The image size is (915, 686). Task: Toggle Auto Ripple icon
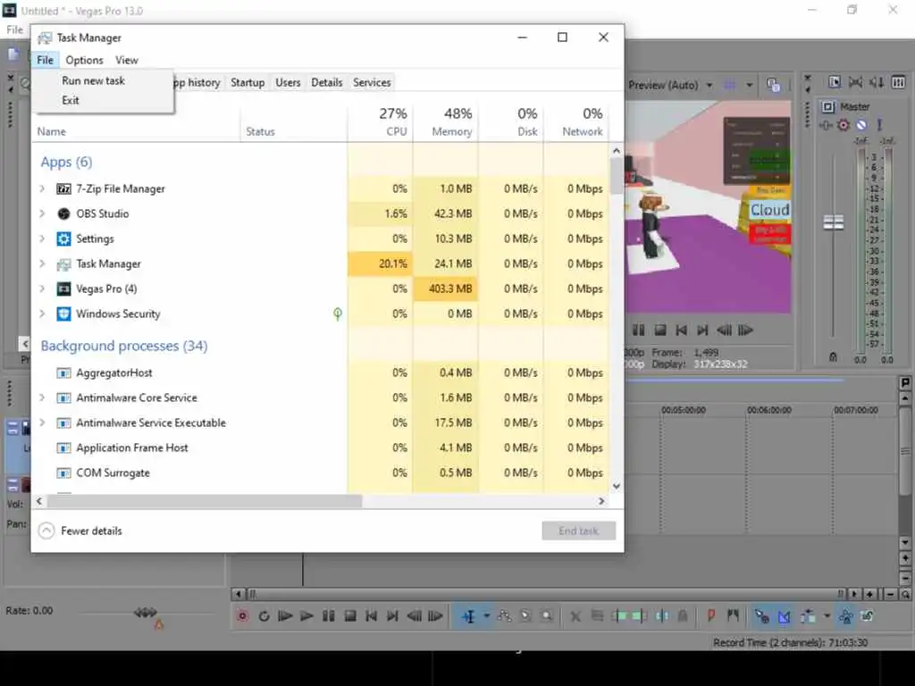[808, 616]
